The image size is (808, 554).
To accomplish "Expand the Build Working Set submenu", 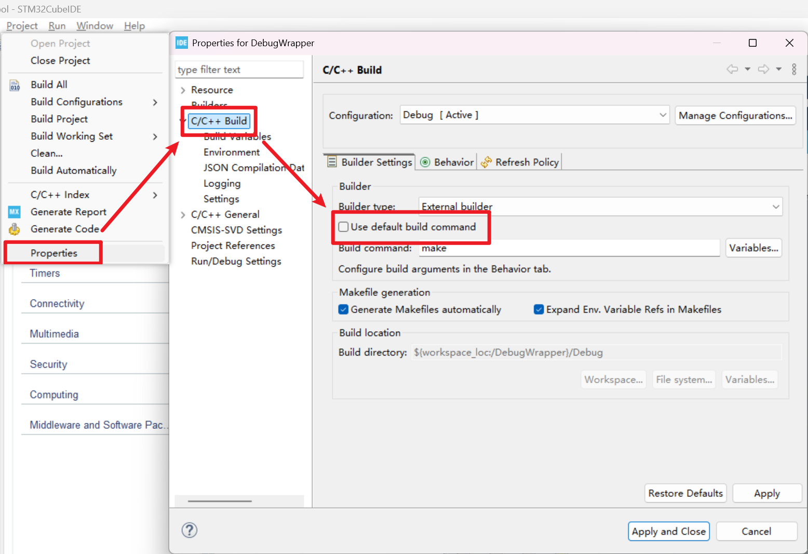I will click(155, 137).
